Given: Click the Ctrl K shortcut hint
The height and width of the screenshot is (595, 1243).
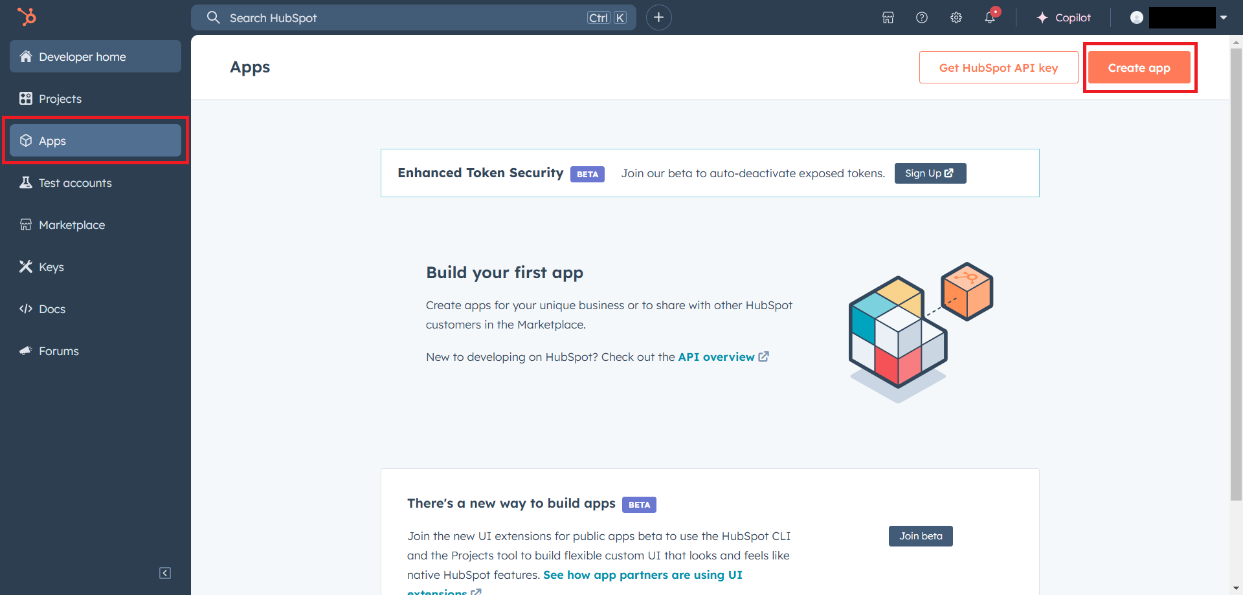Looking at the screenshot, I should click(x=607, y=17).
